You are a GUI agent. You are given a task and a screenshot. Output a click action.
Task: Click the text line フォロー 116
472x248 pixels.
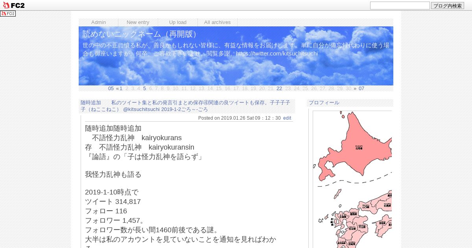[106, 211]
